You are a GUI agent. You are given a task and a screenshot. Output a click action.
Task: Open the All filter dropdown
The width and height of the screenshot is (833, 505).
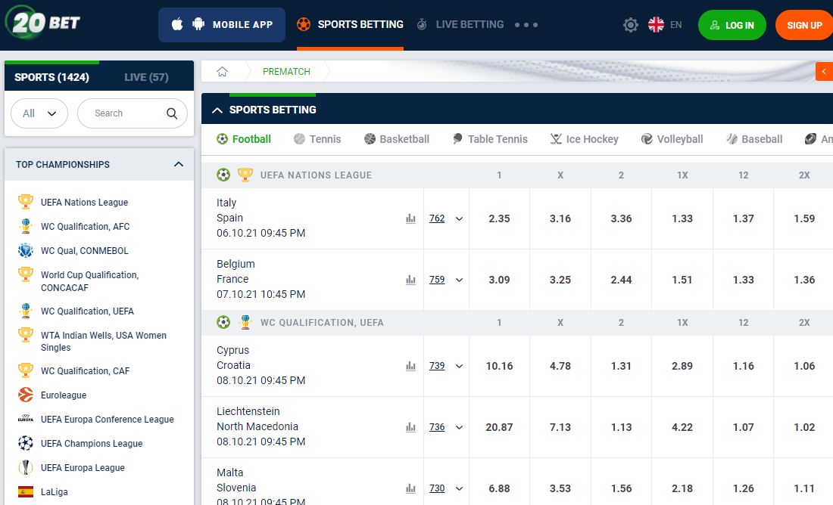pyautogui.click(x=39, y=113)
